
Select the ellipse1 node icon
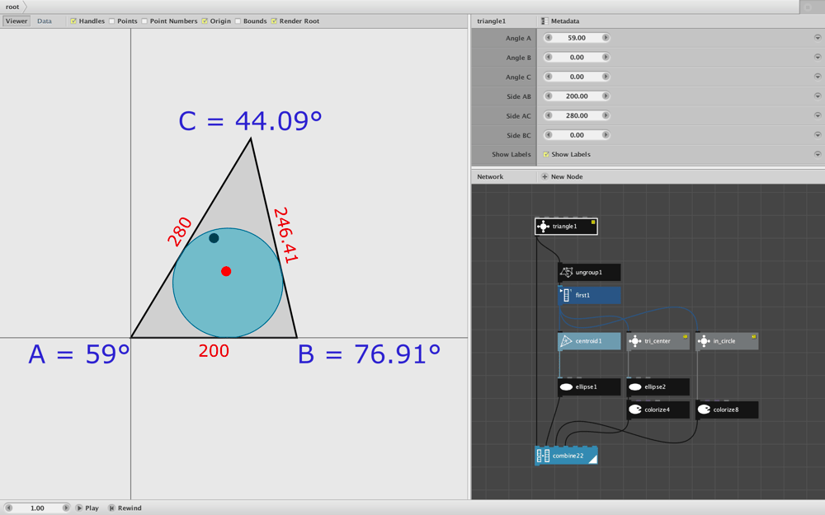pyautogui.click(x=566, y=386)
